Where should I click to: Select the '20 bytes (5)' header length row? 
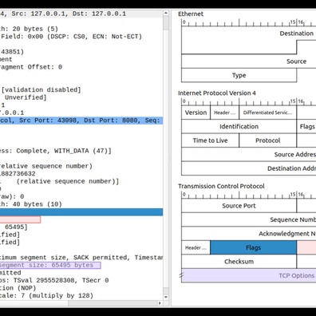click(81, 29)
